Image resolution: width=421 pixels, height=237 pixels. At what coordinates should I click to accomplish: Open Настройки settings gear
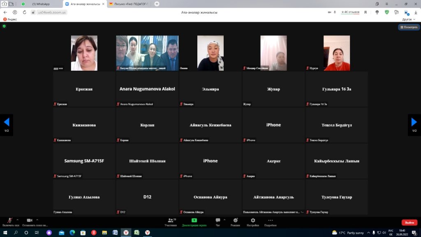click(253, 221)
